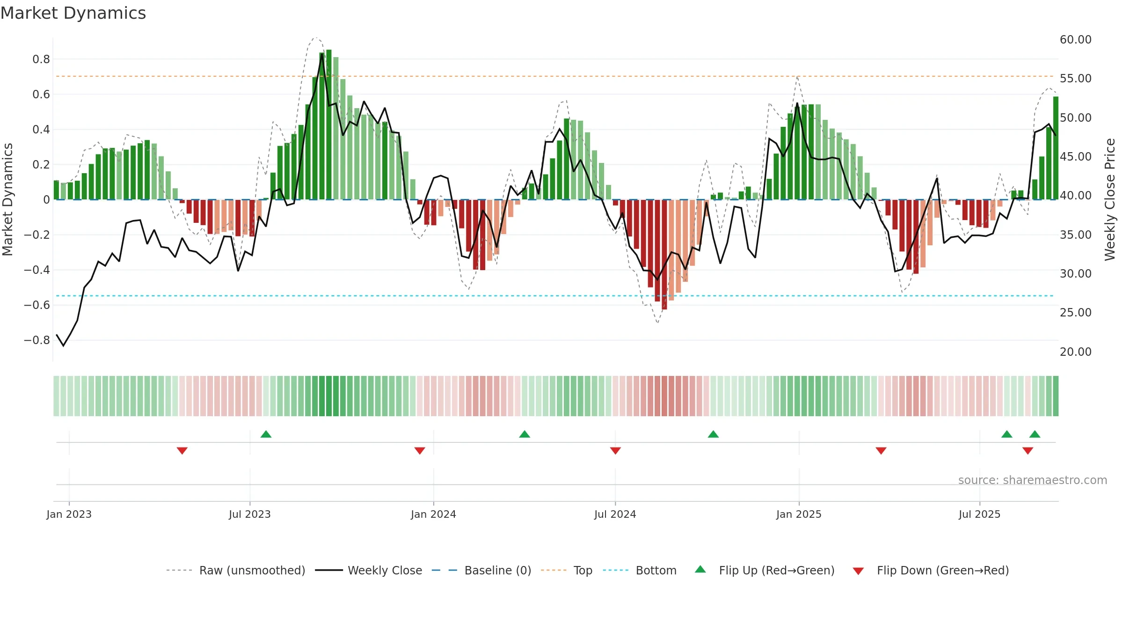Screen dimensions: 1123x632
Task: Toggle the Weekly Close legend entry
Action: click(x=369, y=570)
